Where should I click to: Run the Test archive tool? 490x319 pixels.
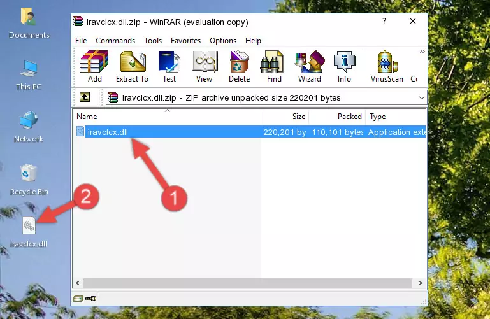[x=169, y=66]
